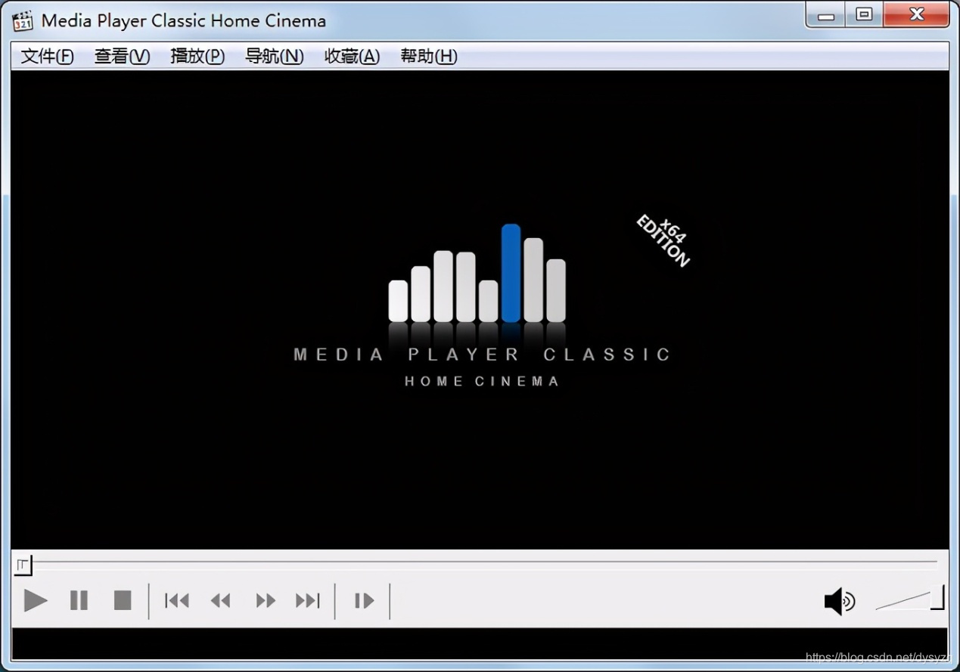The width and height of the screenshot is (960, 672).
Task: Open the 播放(P) menu
Action: click(197, 57)
